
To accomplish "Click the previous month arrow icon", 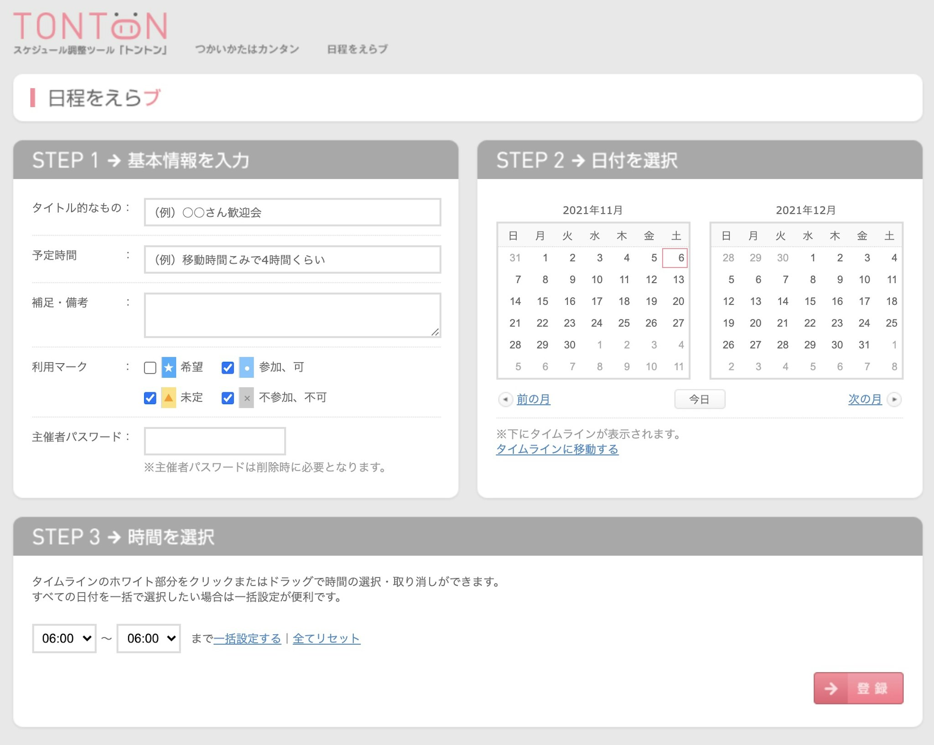I will (505, 399).
